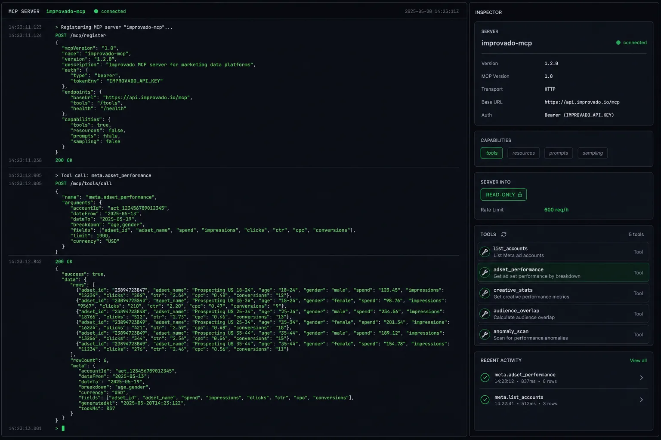Select the list_accounts tool row
Screen dimensions: 661x440
563,252
